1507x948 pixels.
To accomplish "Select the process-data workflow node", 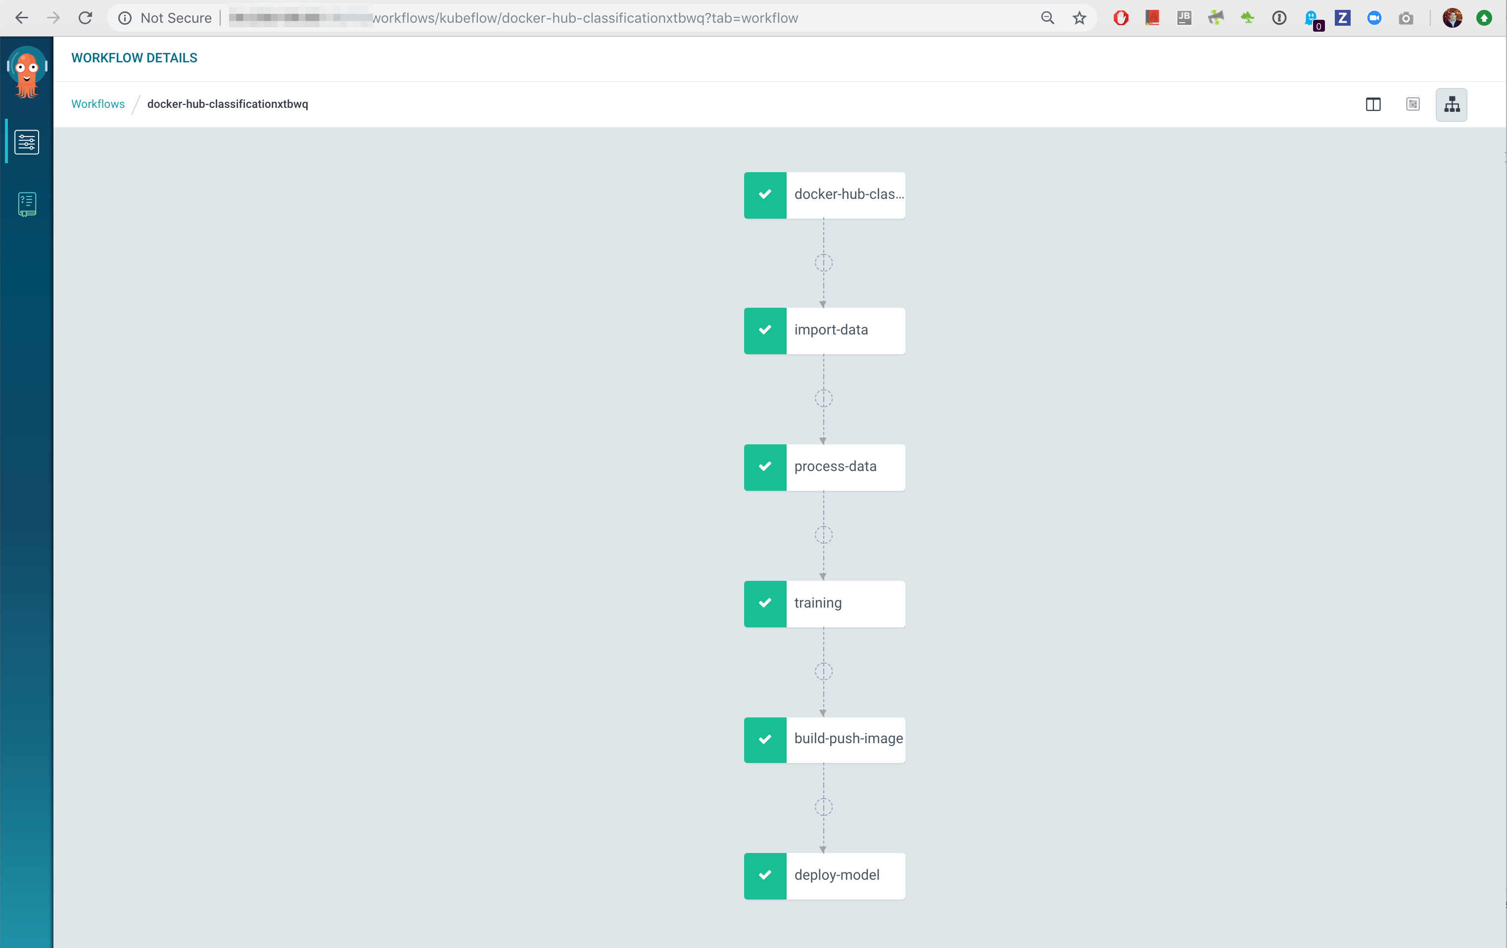I will (824, 467).
